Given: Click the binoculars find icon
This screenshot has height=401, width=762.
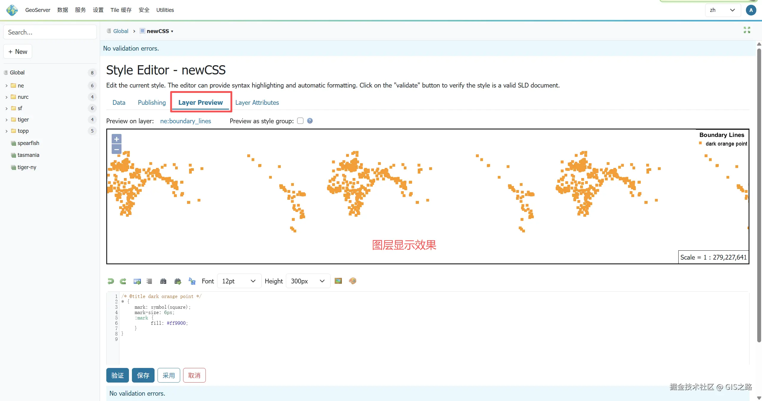Looking at the screenshot, I should [163, 281].
